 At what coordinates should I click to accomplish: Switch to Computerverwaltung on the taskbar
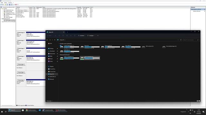click(x=48, y=110)
